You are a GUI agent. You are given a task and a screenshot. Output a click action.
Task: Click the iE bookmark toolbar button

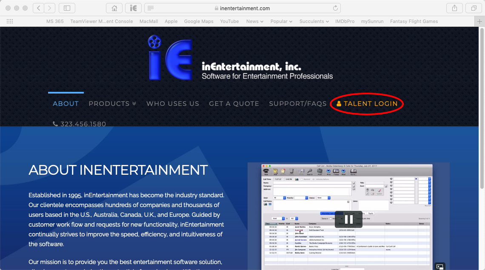[133, 8]
